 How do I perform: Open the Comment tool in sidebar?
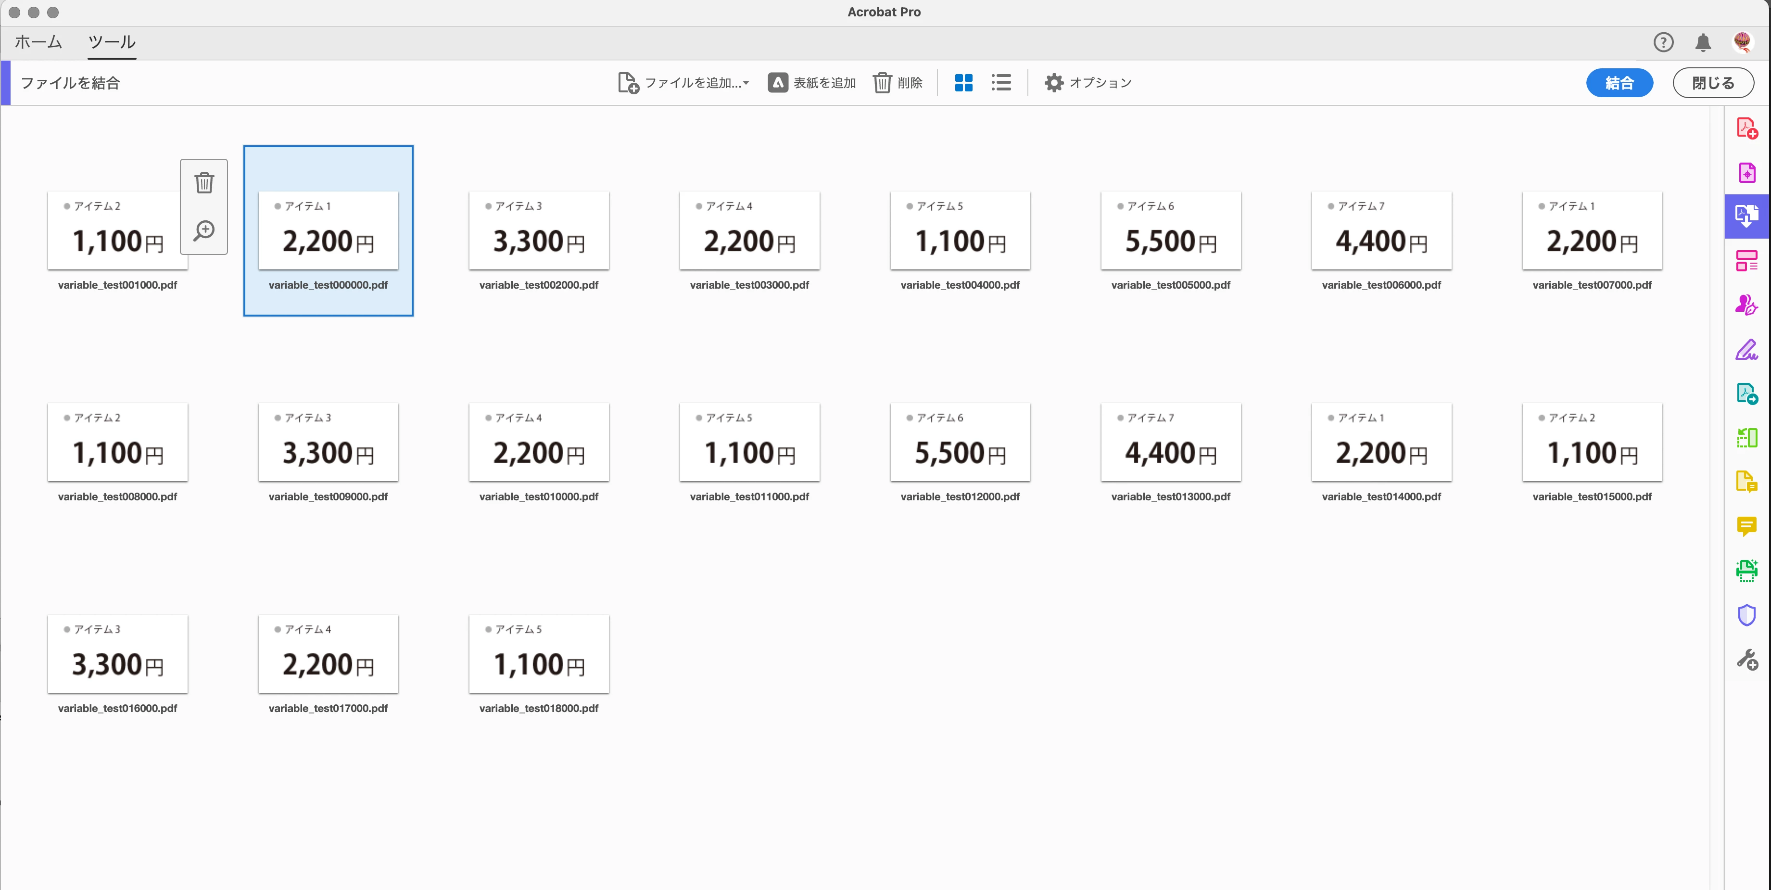(x=1746, y=526)
